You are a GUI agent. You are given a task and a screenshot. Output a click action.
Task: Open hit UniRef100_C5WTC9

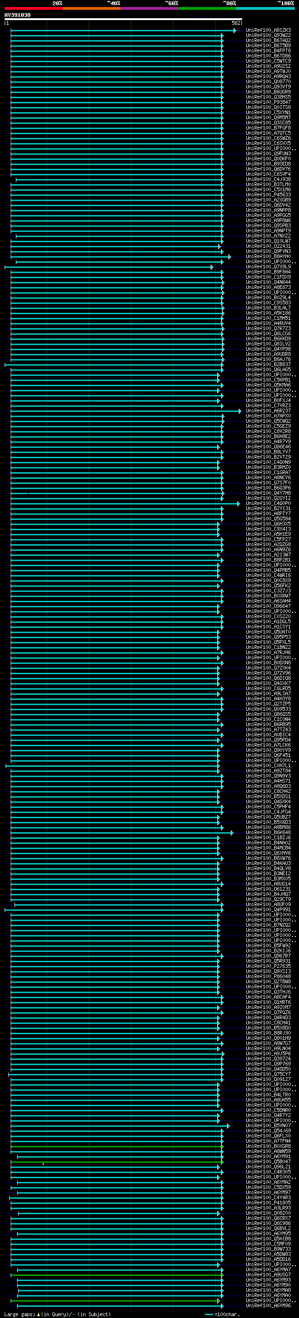click(268, 61)
